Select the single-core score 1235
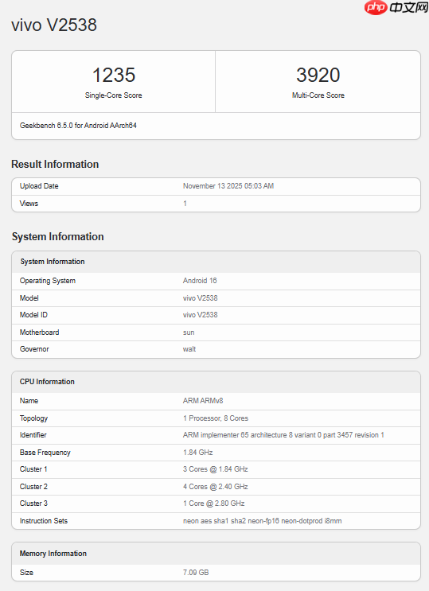Screen dimensions: 429x591 tap(114, 75)
